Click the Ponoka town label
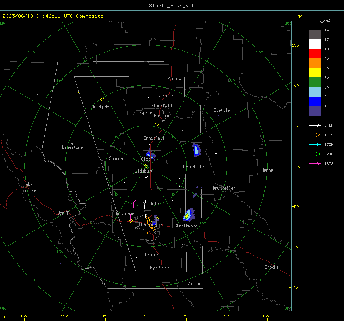This screenshot has width=344, height=321. pos(174,79)
